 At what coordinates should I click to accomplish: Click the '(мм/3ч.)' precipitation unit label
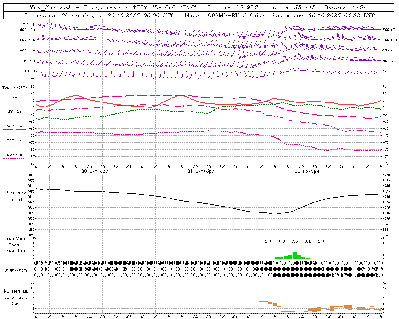coord(16,239)
